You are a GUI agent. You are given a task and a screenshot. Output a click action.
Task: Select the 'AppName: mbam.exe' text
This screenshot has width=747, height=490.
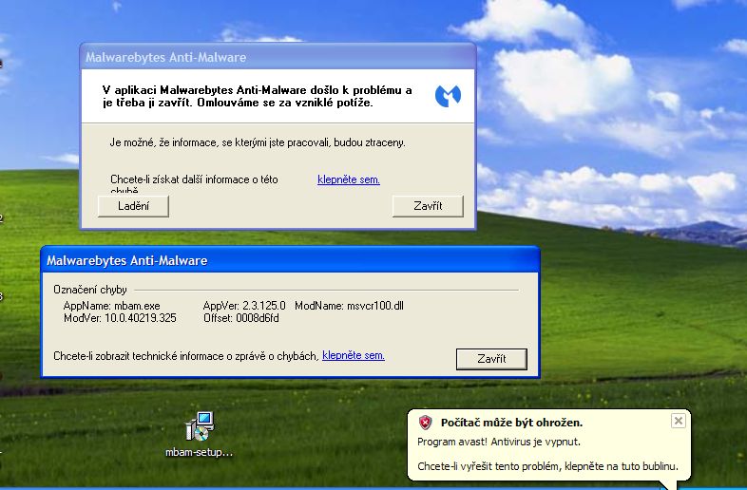112,306
